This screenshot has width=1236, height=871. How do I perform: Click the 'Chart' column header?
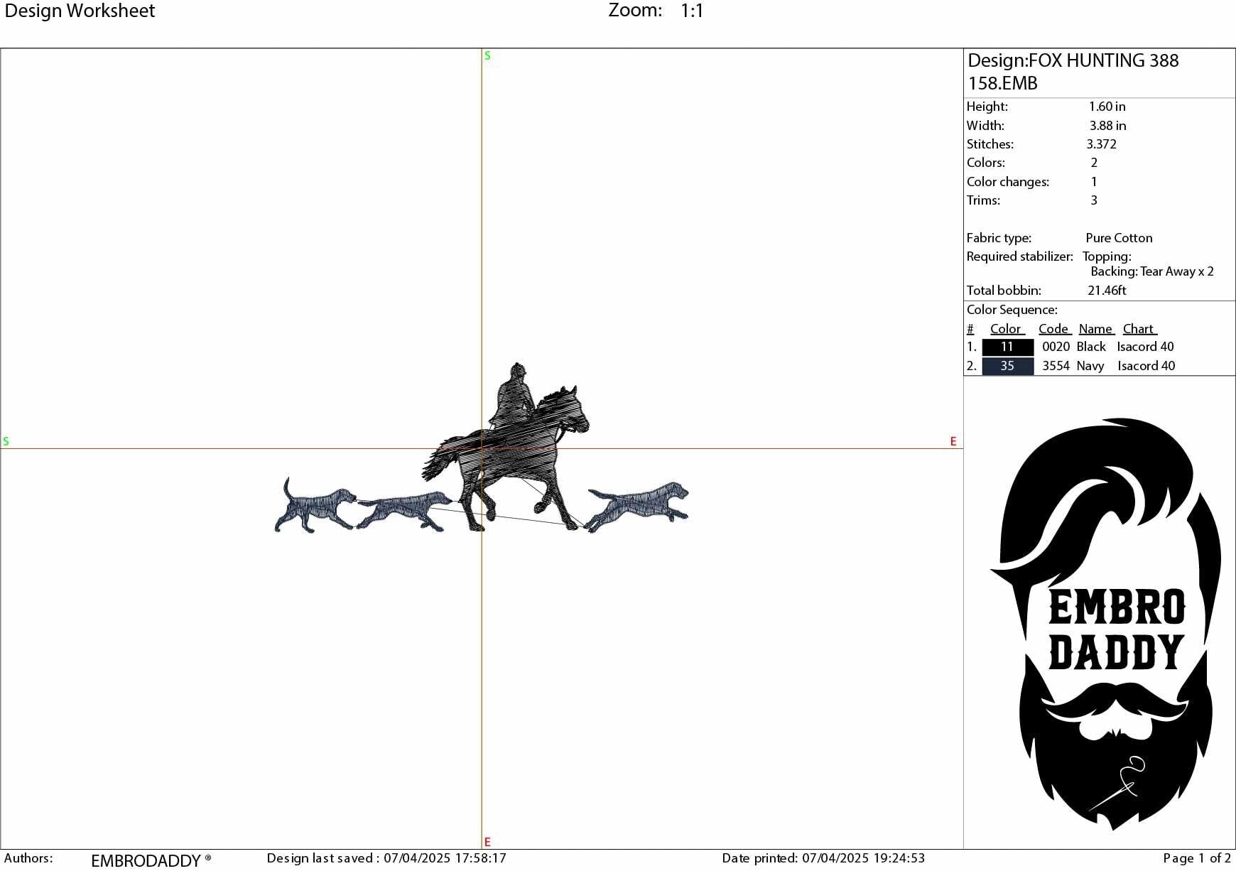tap(1139, 329)
